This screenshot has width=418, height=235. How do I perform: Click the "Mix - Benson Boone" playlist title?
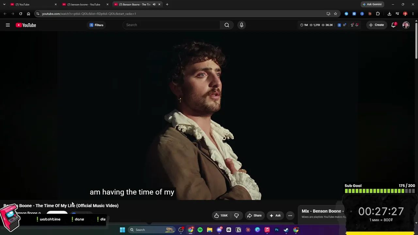tap(323, 211)
